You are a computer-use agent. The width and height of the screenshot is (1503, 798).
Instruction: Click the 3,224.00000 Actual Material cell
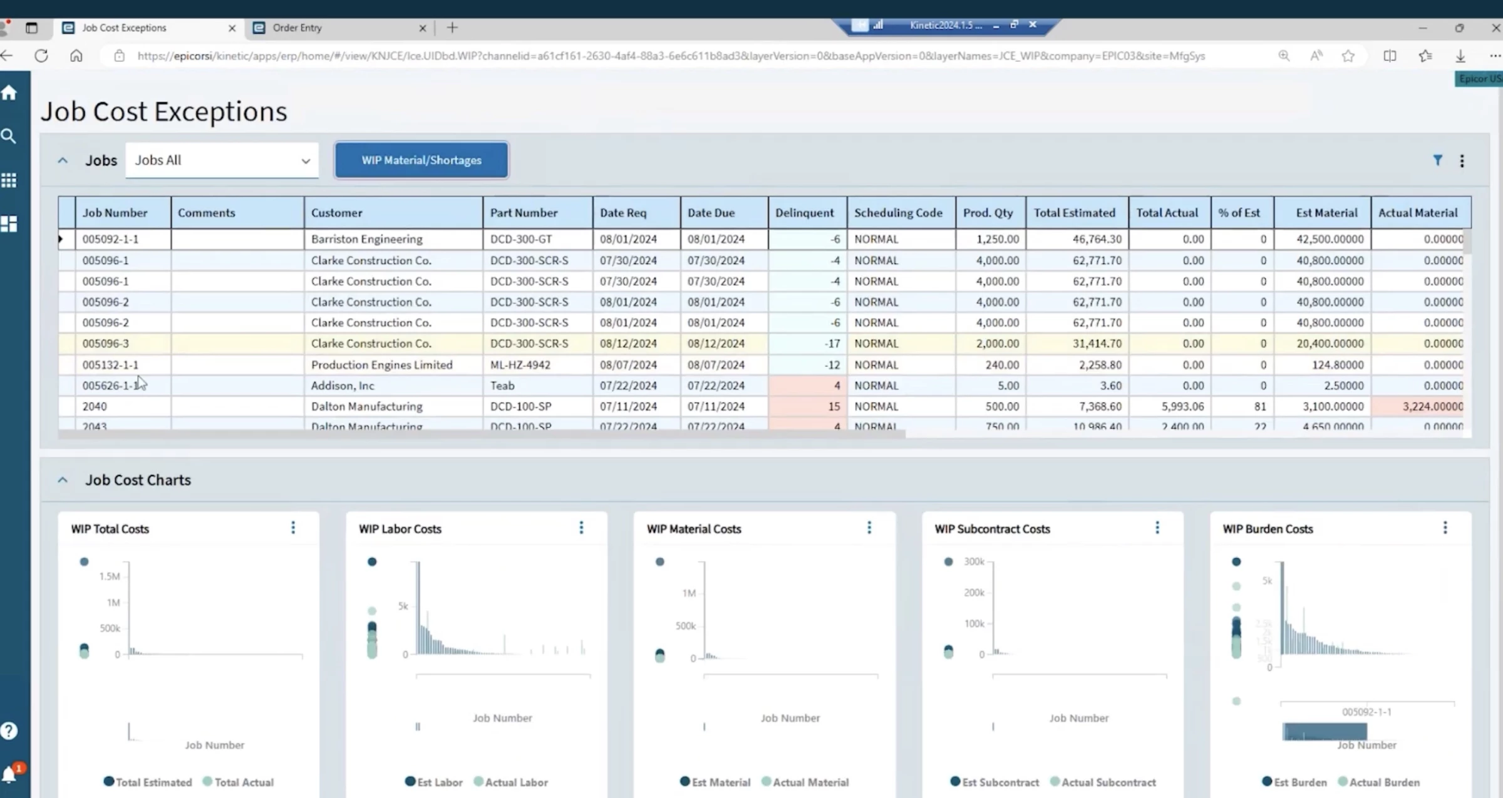(x=1418, y=406)
